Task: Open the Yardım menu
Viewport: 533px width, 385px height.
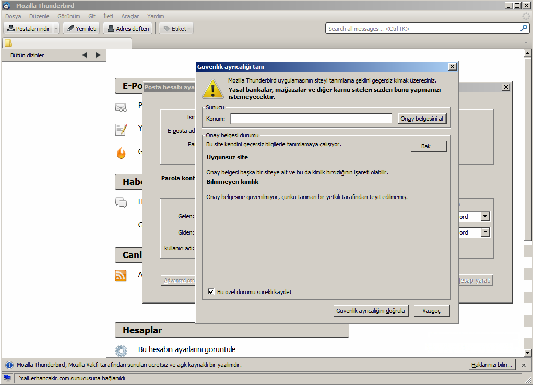Action: point(156,16)
